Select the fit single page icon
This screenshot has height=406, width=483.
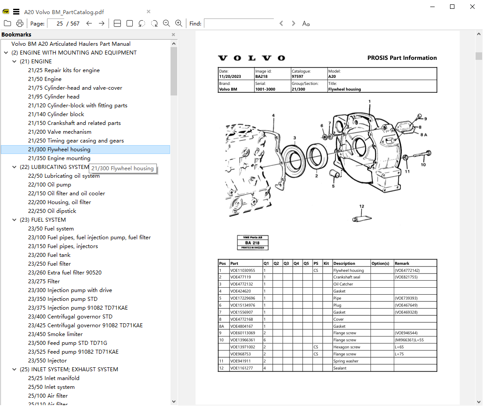pyautogui.click(x=130, y=23)
